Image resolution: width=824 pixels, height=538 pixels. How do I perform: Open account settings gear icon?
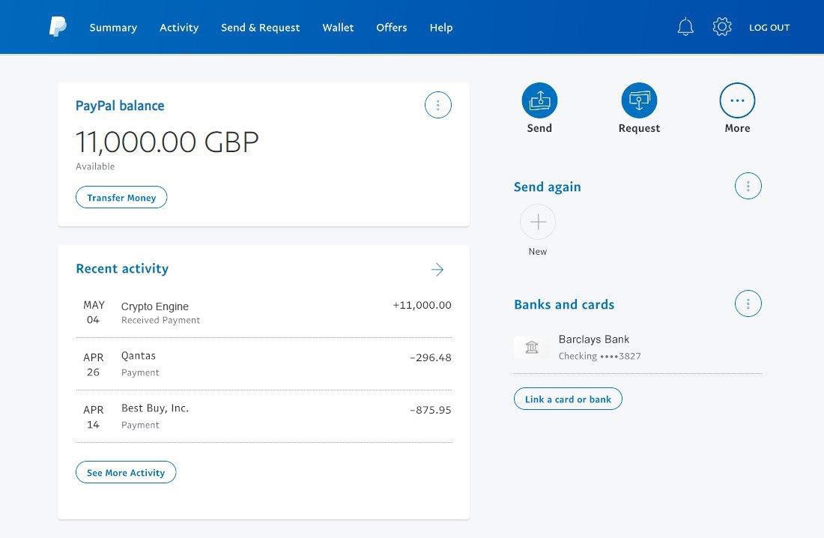pos(722,27)
